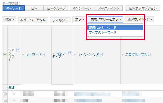Sort by the キャンペーン名 column header
This screenshot has height=103, width=163.
[x=88, y=55]
